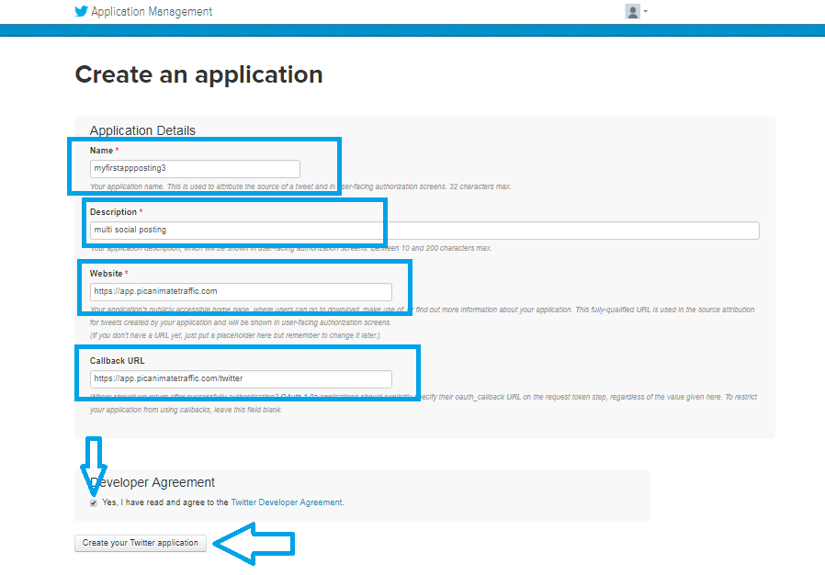Click the Application Management title link

(152, 12)
